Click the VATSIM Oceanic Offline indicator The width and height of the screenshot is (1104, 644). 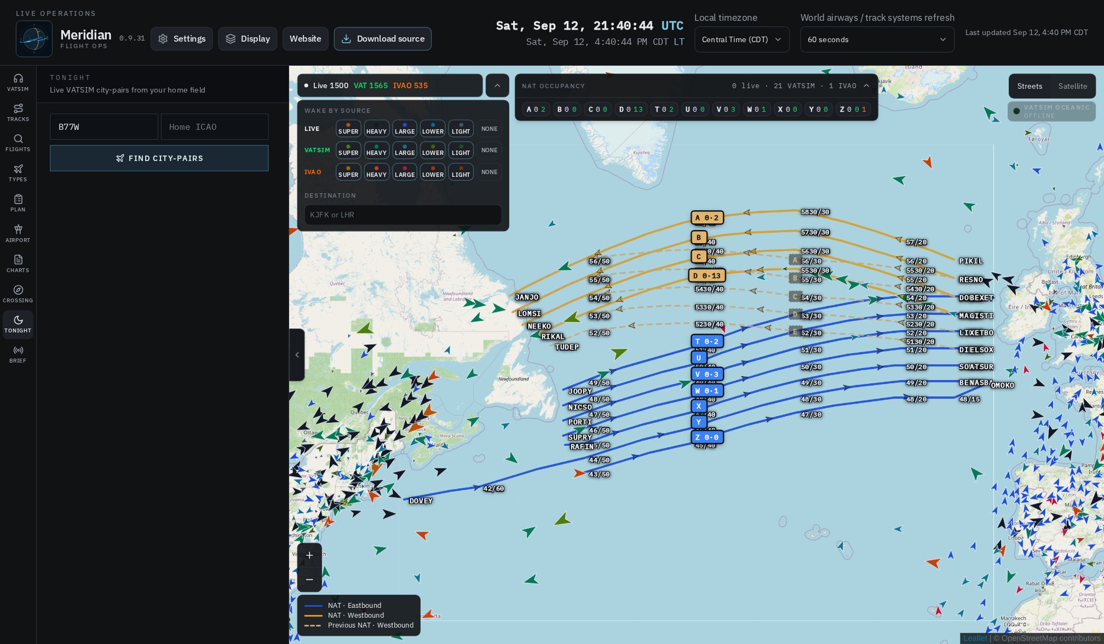coord(1052,111)
